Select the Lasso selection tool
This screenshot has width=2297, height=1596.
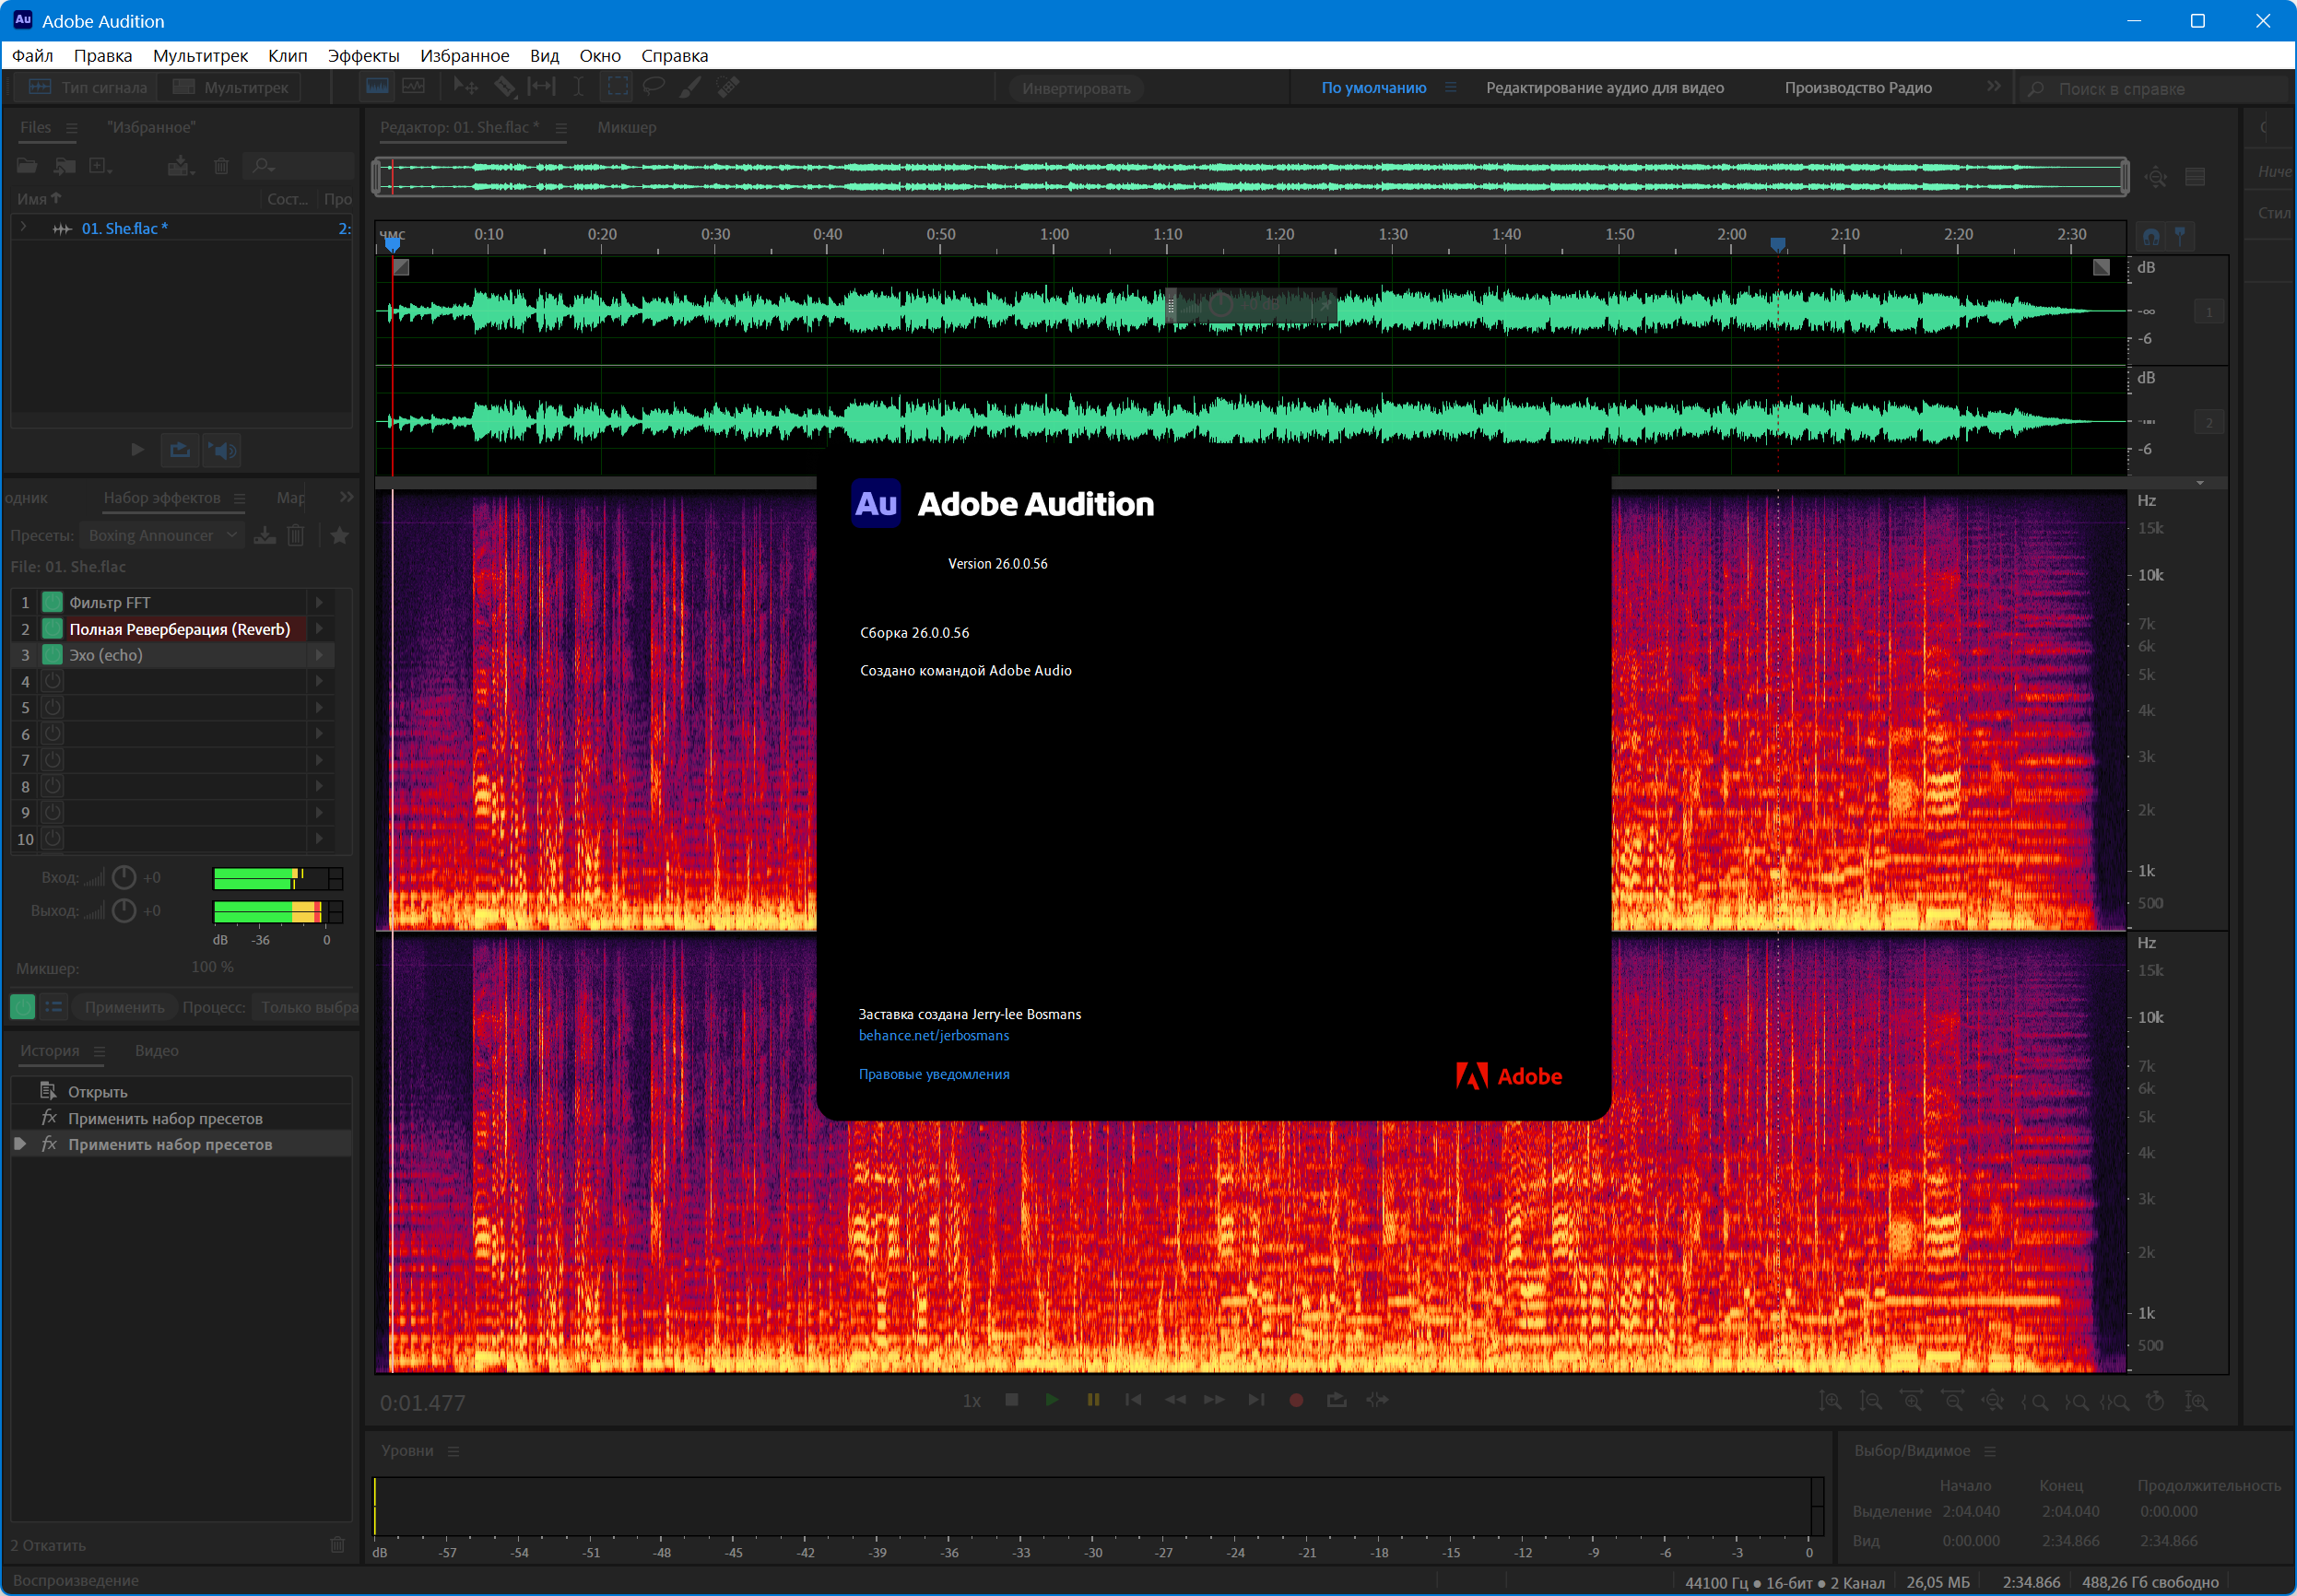coord(654,87)
